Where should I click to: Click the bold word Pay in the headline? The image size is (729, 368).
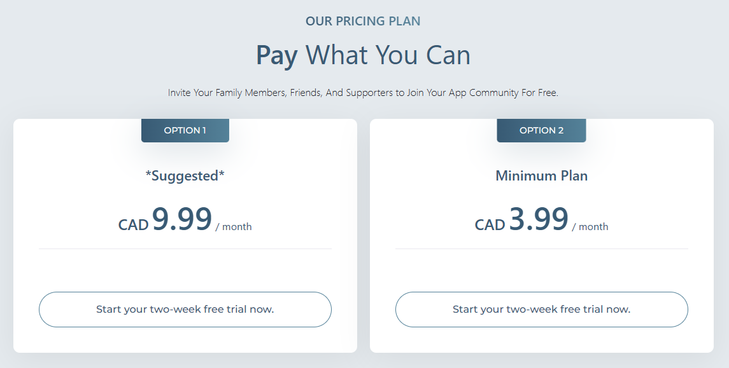click(x=276, y=55)
